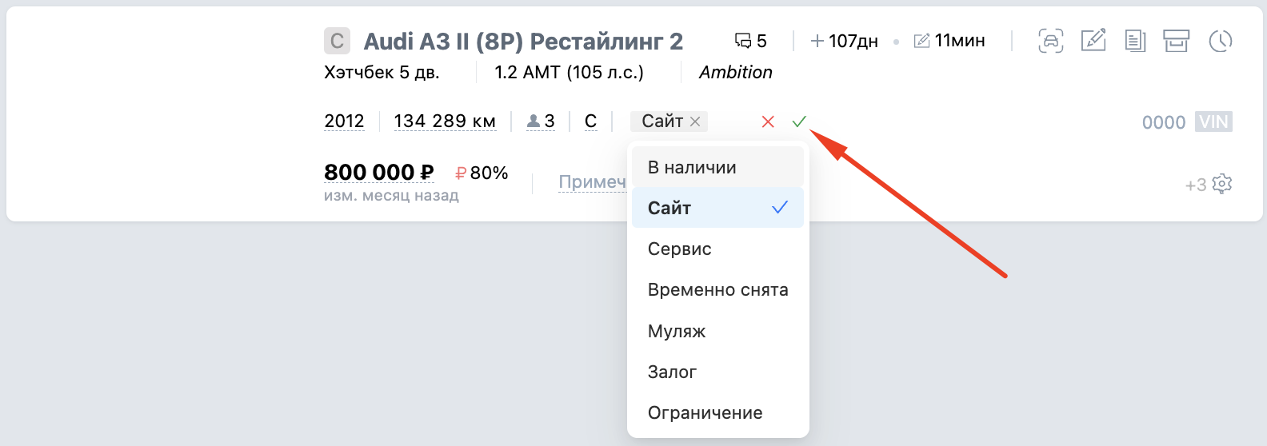The height and width of the screenshot is (446, 1267).
Task: Open the clock history icon
Action: [x=1220, y=41]
